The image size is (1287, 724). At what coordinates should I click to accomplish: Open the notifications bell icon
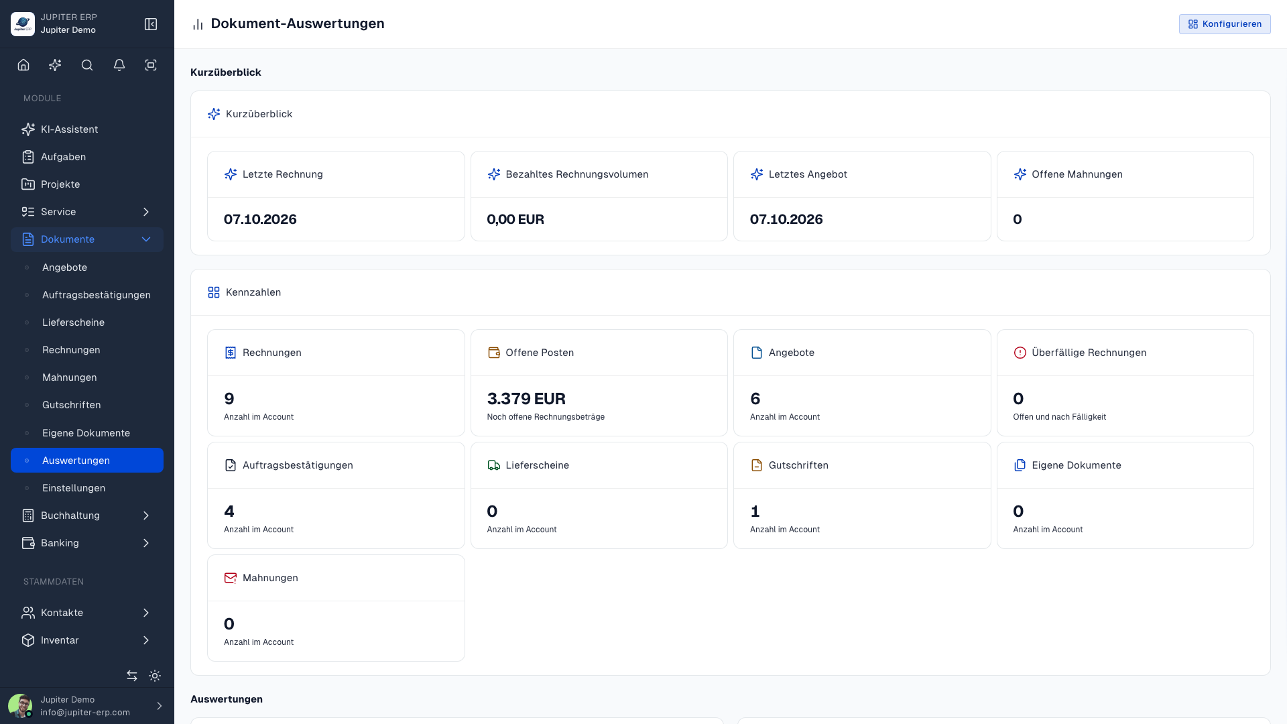click(x=119, y=65)
